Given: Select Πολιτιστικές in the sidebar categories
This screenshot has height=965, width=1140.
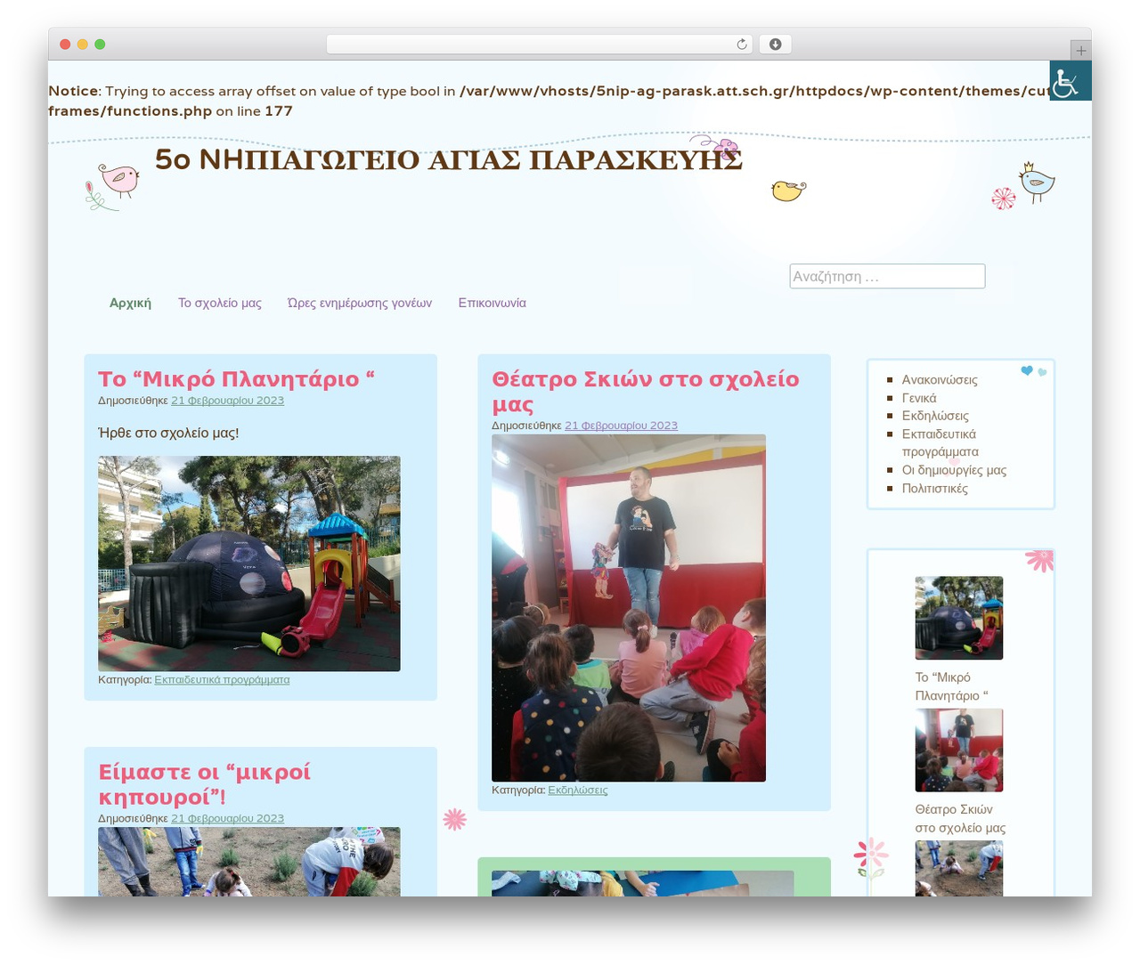Looking at the screenshot, I should 934,489.
